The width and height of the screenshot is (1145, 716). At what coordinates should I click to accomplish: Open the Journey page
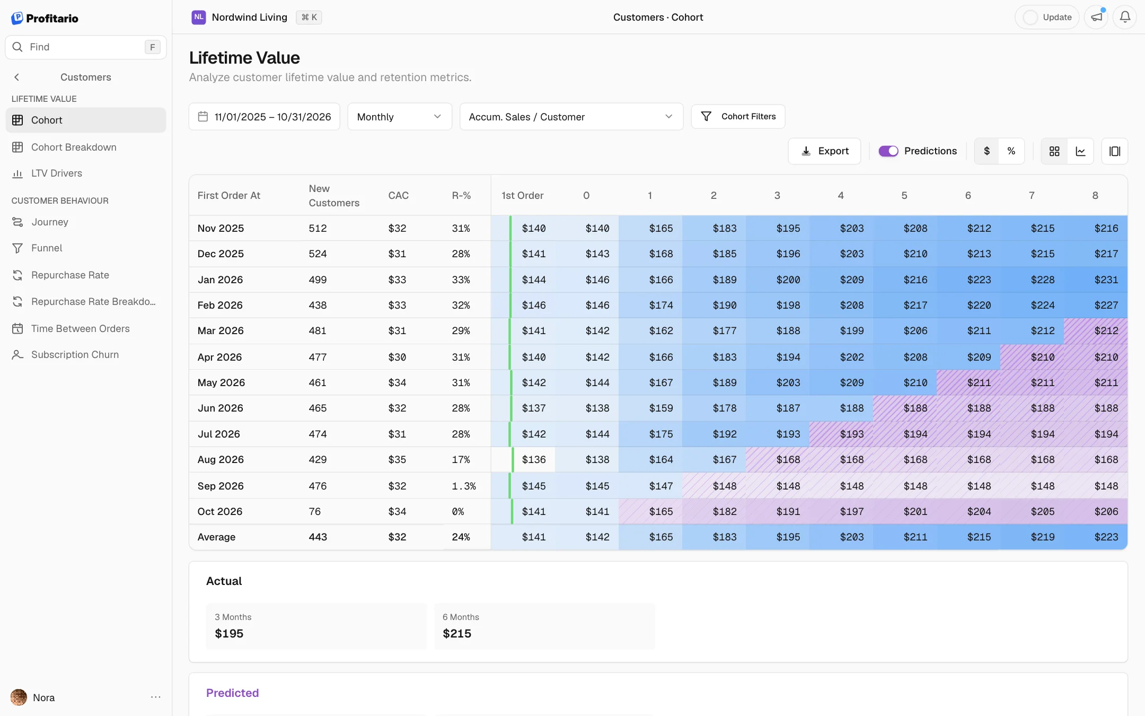(x=86, y=222)
